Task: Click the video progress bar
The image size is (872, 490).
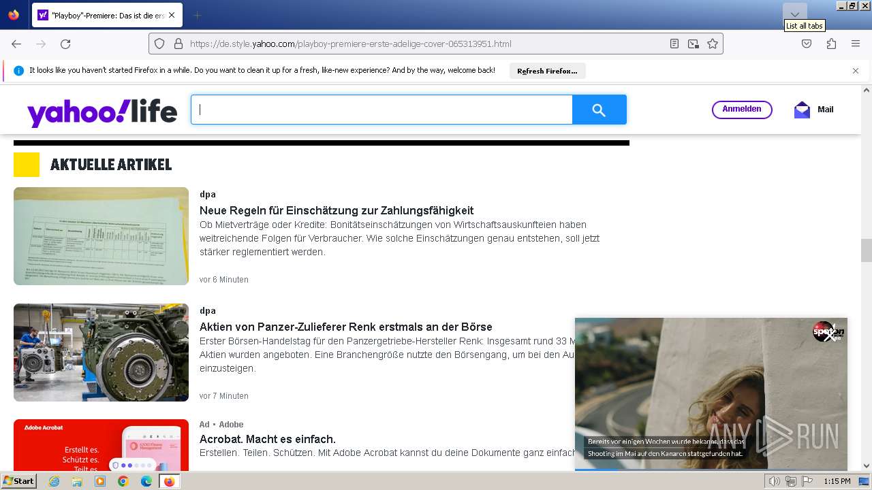Action: tap(711, 469)
